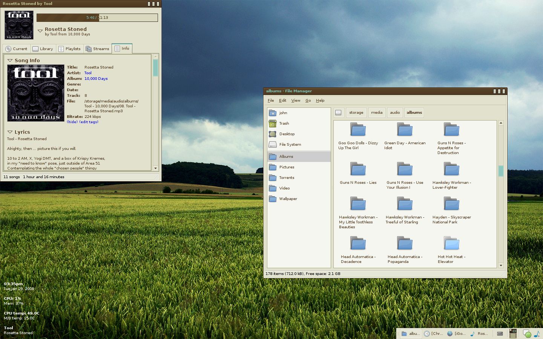Select Guns N Roses - Use Your Illusion I folder
The width and height of the screenshot is (543, 339).
pos(405,176)
